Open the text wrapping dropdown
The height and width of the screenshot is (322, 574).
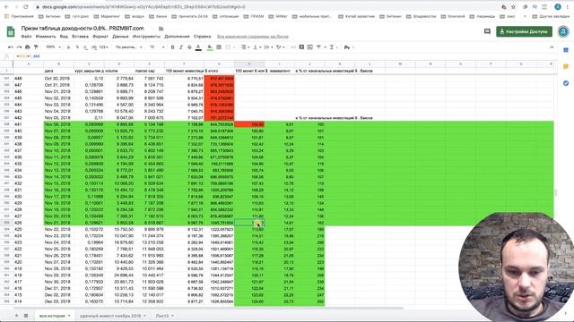tap(268, 47)
